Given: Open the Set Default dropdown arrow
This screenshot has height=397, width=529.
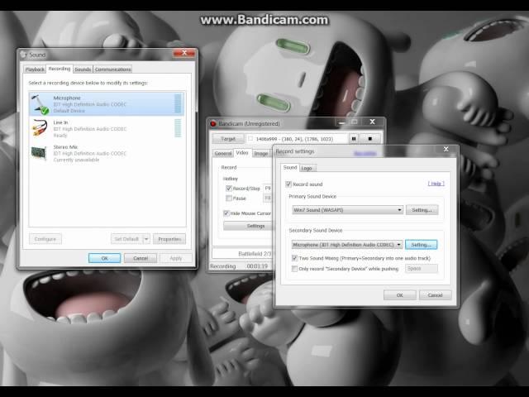Looking at the screenshot, I should [146, 239].
